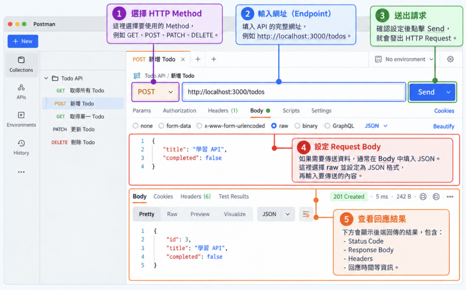The height and width of the screenshot is (290, 466).
Task: Click the second plus icon in tab bar
Action: [x=214, y=59]
